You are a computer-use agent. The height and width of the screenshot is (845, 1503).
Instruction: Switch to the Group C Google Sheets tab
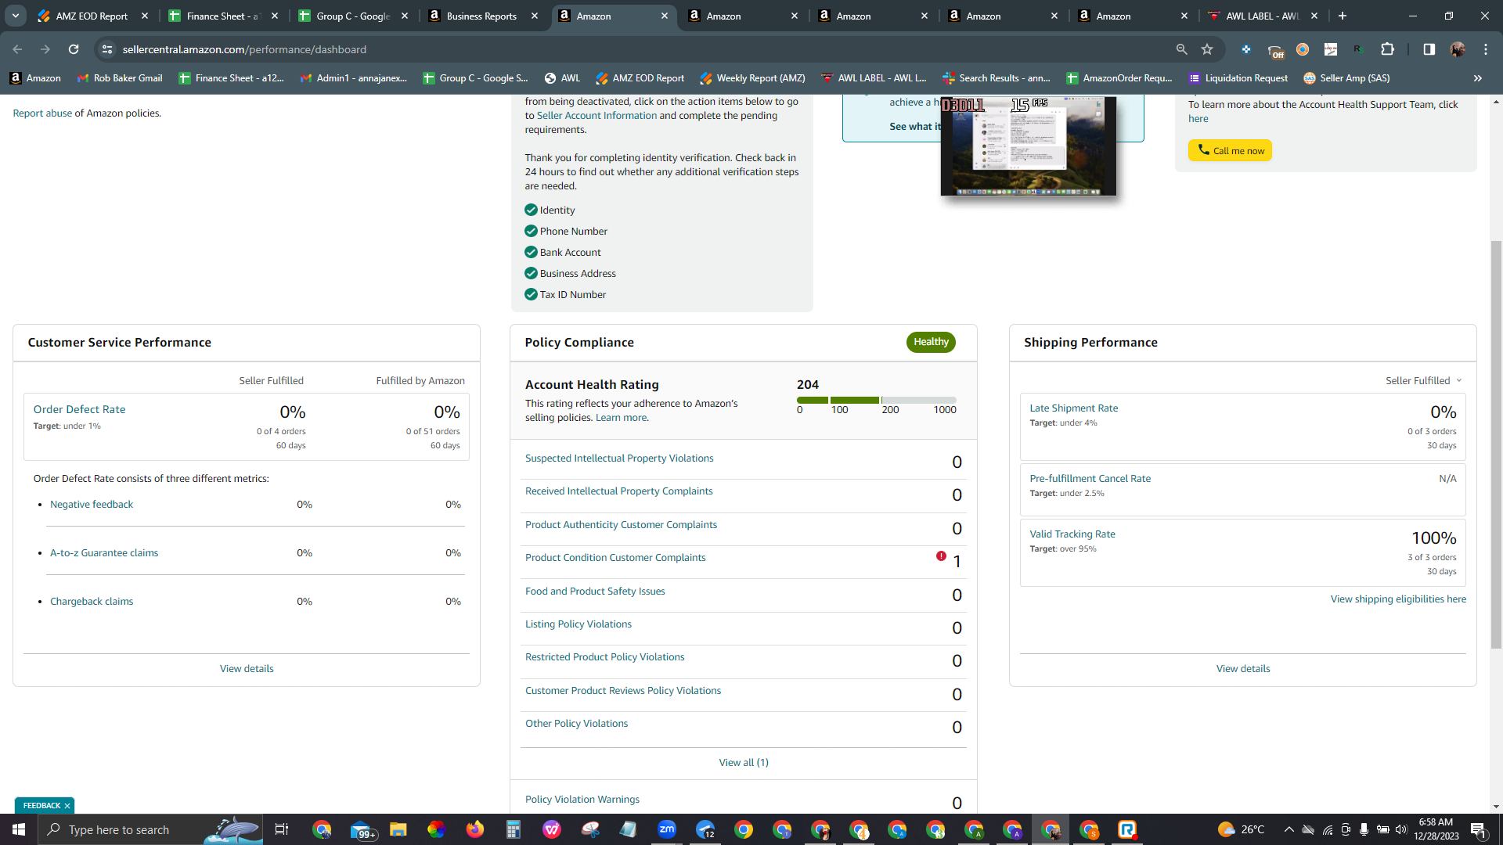pos(353,16)
